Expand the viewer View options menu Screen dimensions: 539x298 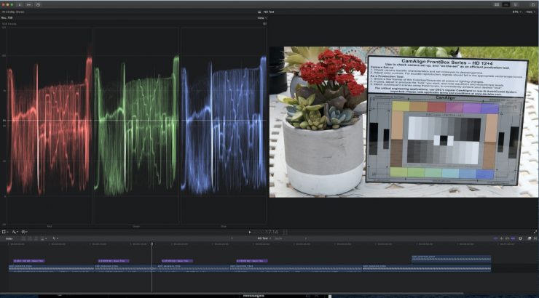(x=530, y=12)
